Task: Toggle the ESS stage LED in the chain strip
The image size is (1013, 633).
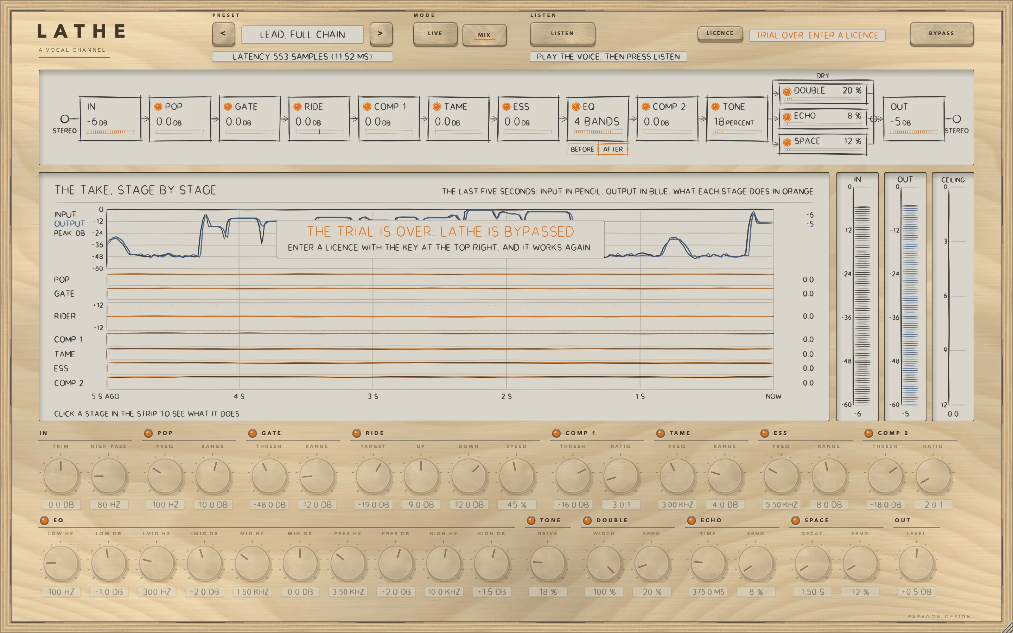Action: point(506,107)
